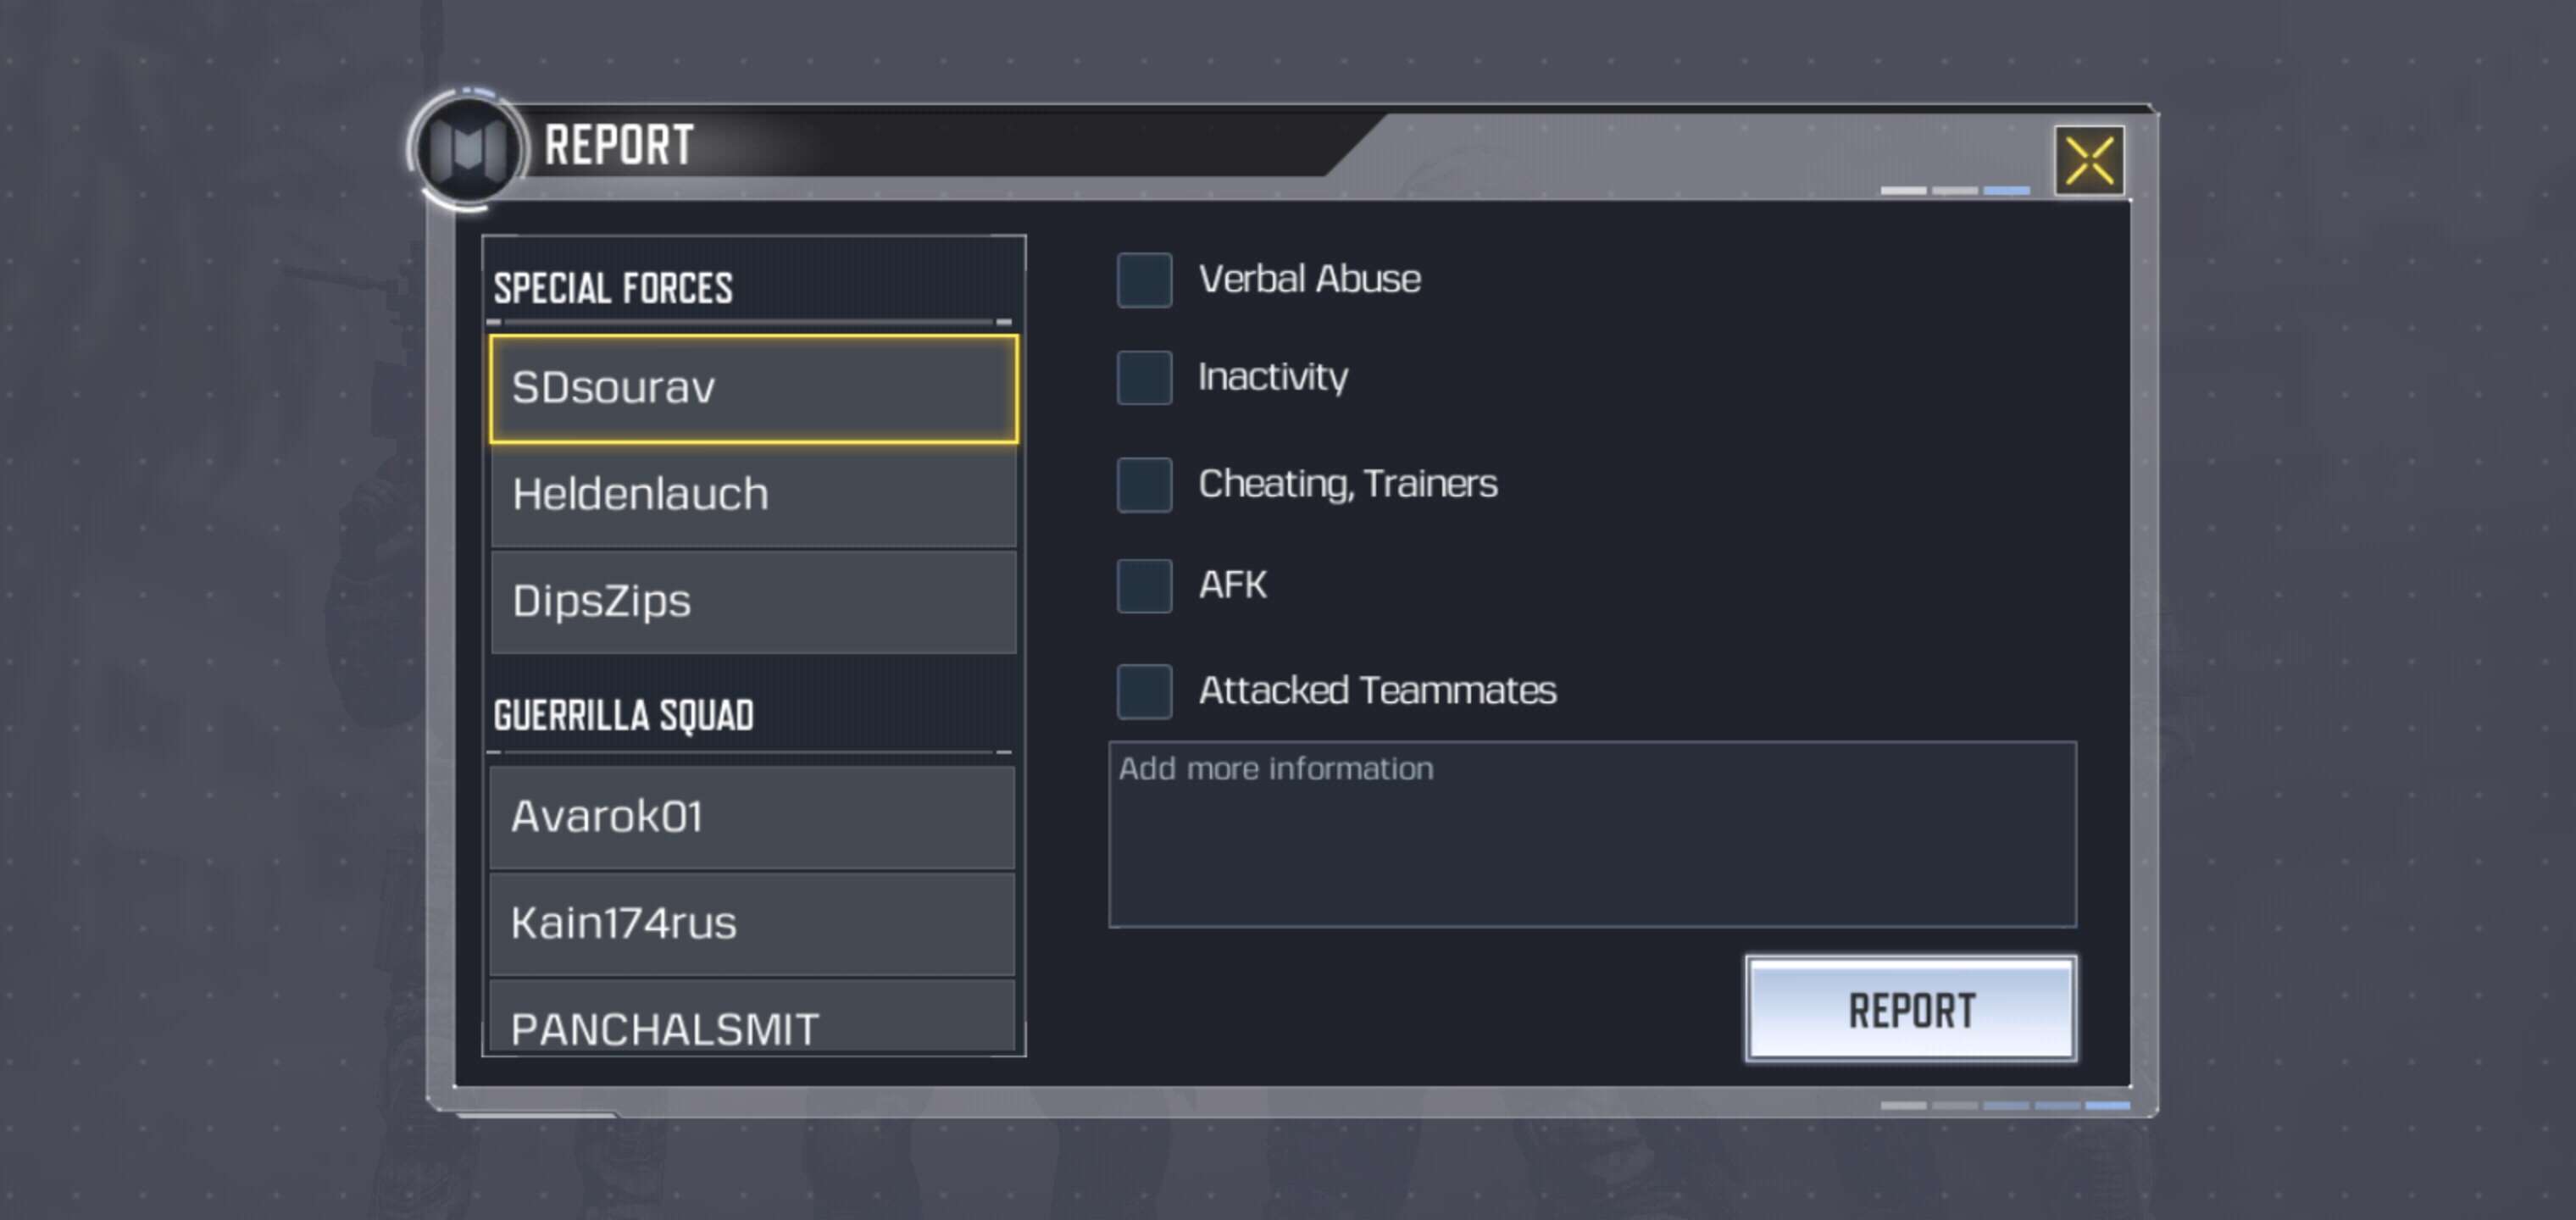Viewport: 2576px width, 1220px height.
Task: Choose DipsZips from the Special Forces team
Action: pyautogui.click(x=753, y=601)
